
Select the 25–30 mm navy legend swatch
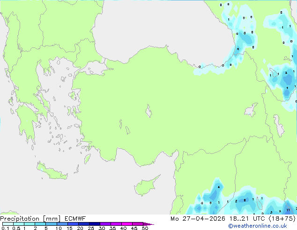94,224
